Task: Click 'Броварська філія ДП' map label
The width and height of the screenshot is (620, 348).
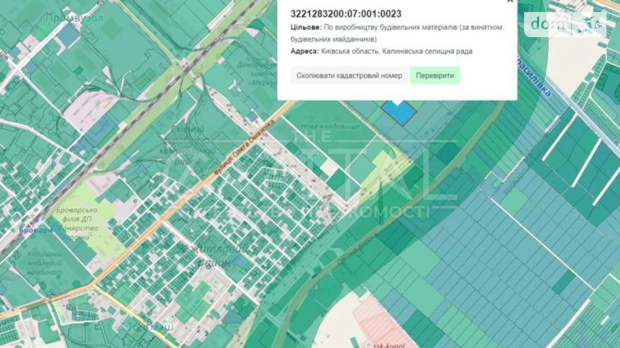Action: [x=77, y=214]
